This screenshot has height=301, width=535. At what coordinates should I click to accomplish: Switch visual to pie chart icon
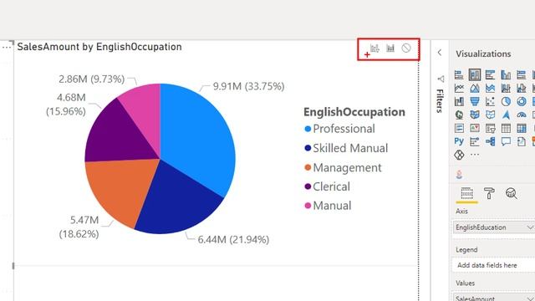[x=506, y=101]
